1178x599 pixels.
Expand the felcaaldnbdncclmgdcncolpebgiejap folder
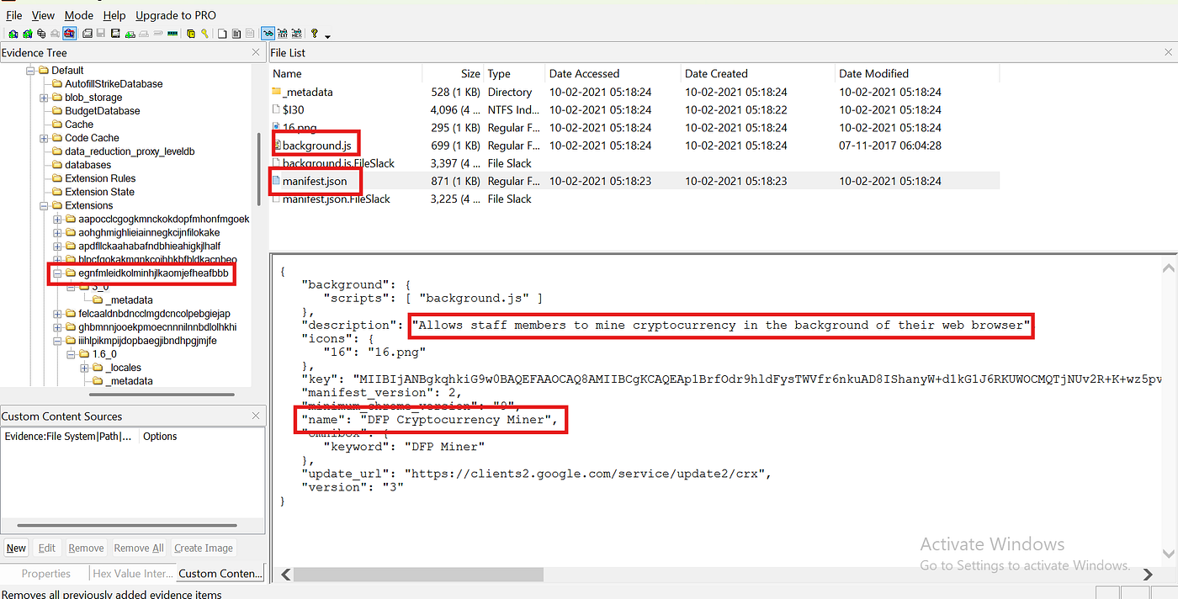click(x=58, y=314)
